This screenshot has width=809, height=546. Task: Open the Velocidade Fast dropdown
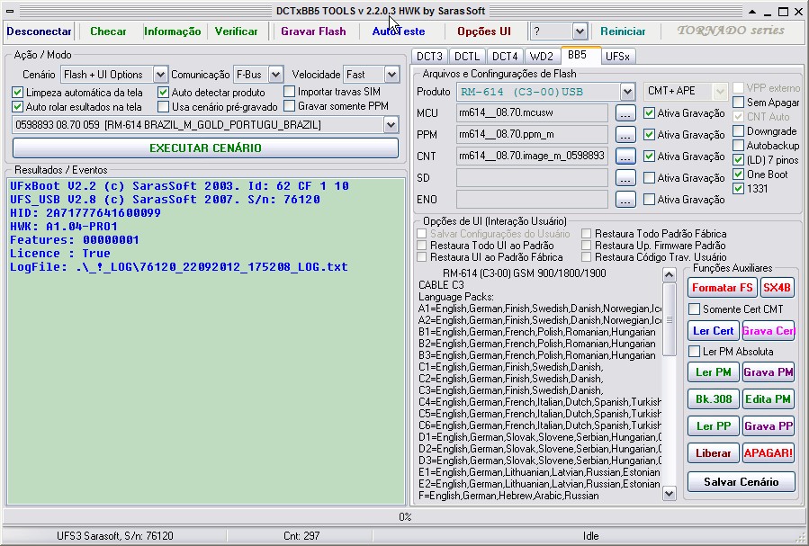[x=391, y=75]
